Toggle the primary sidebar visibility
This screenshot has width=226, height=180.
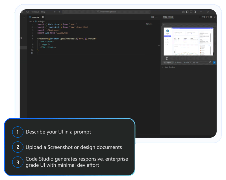click(x=187, y=12)
